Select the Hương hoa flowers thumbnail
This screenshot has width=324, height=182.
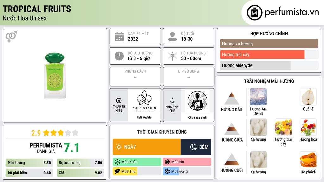[308, 127]
